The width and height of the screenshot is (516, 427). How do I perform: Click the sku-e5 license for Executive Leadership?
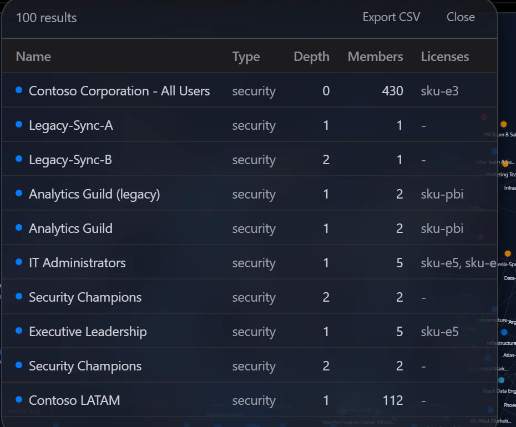click(x=439, y=332)
